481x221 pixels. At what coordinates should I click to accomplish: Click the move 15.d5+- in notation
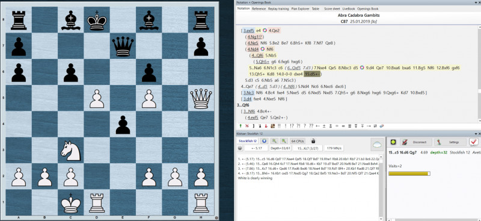[x=313, y=74]
